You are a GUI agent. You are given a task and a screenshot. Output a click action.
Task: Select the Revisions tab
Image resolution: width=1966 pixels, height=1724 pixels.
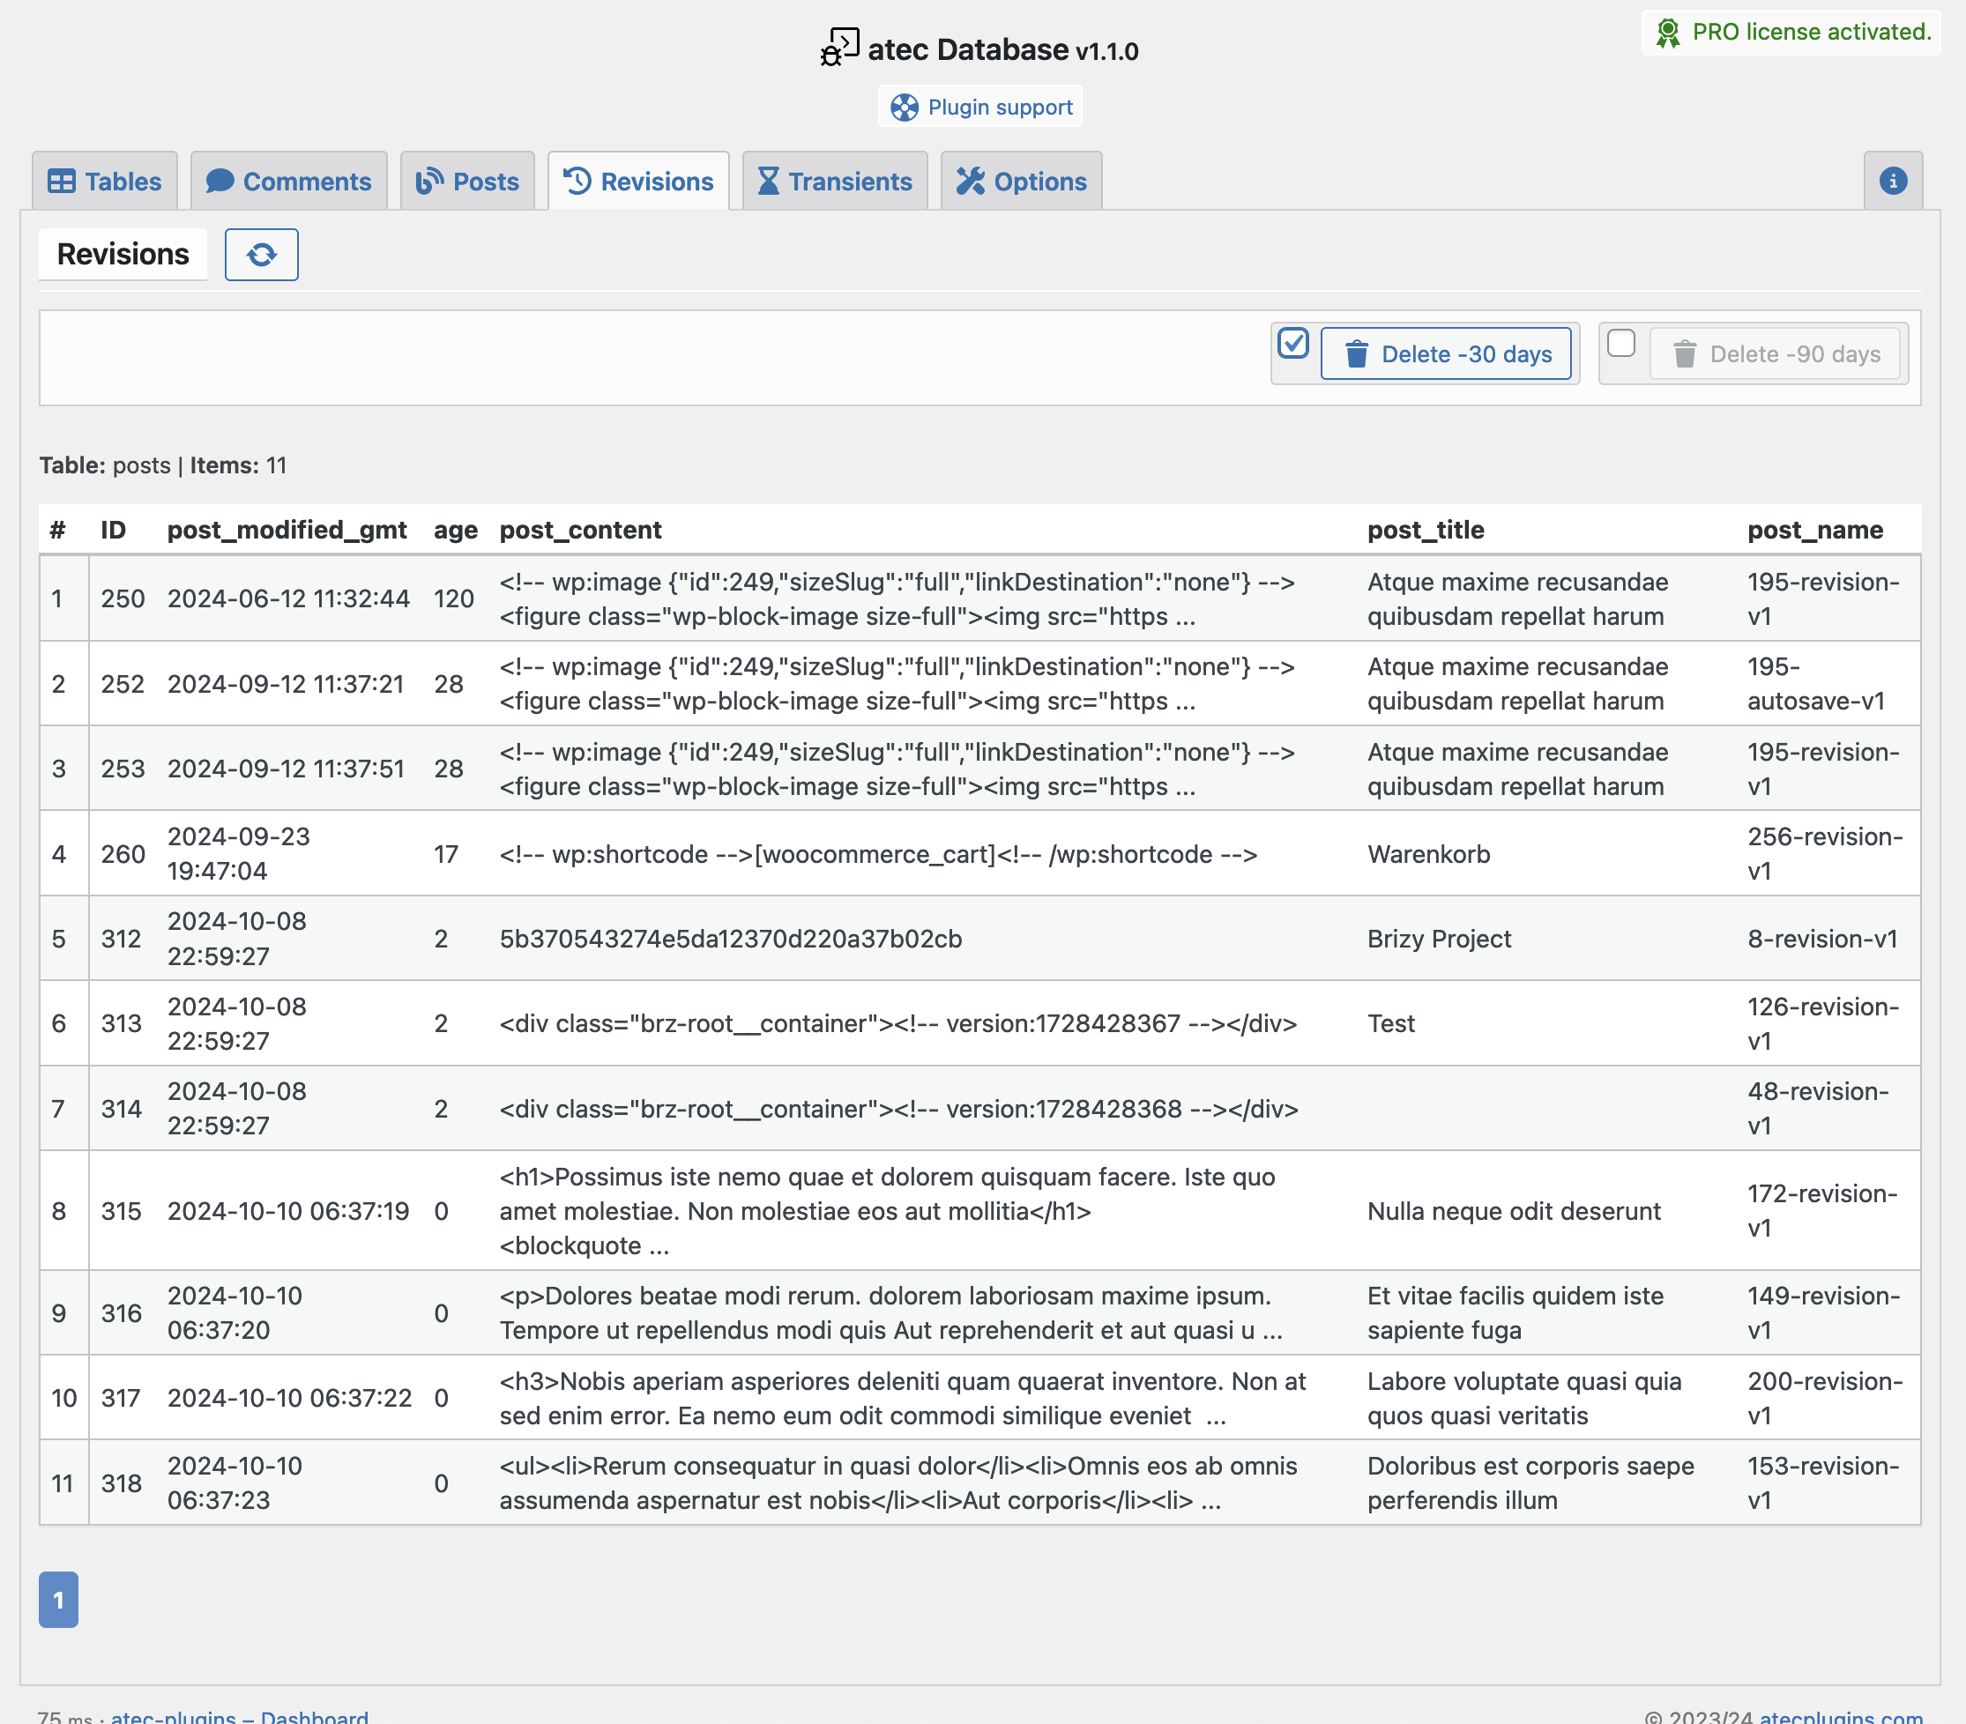tap(638, 181)
